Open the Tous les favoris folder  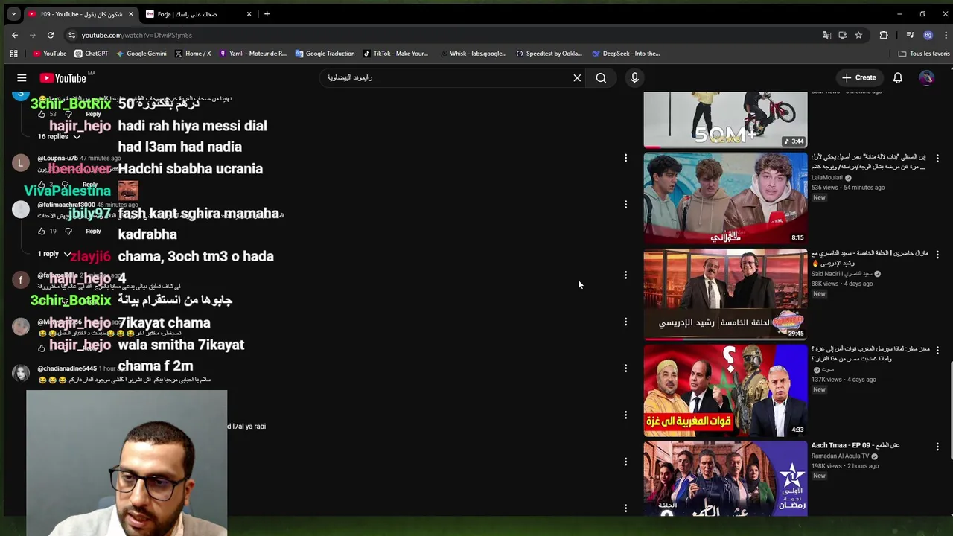click(924, 54)
